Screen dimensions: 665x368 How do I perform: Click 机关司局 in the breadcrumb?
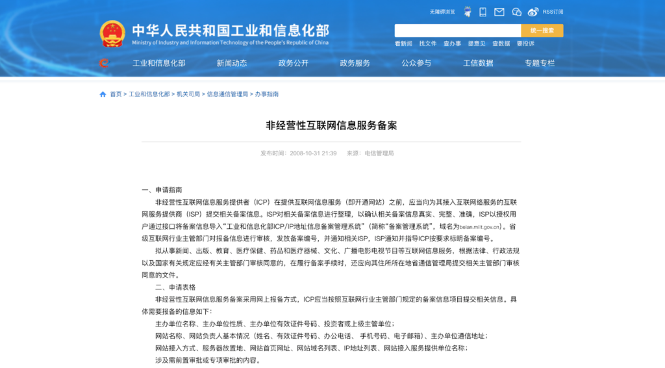click(188, 94)
